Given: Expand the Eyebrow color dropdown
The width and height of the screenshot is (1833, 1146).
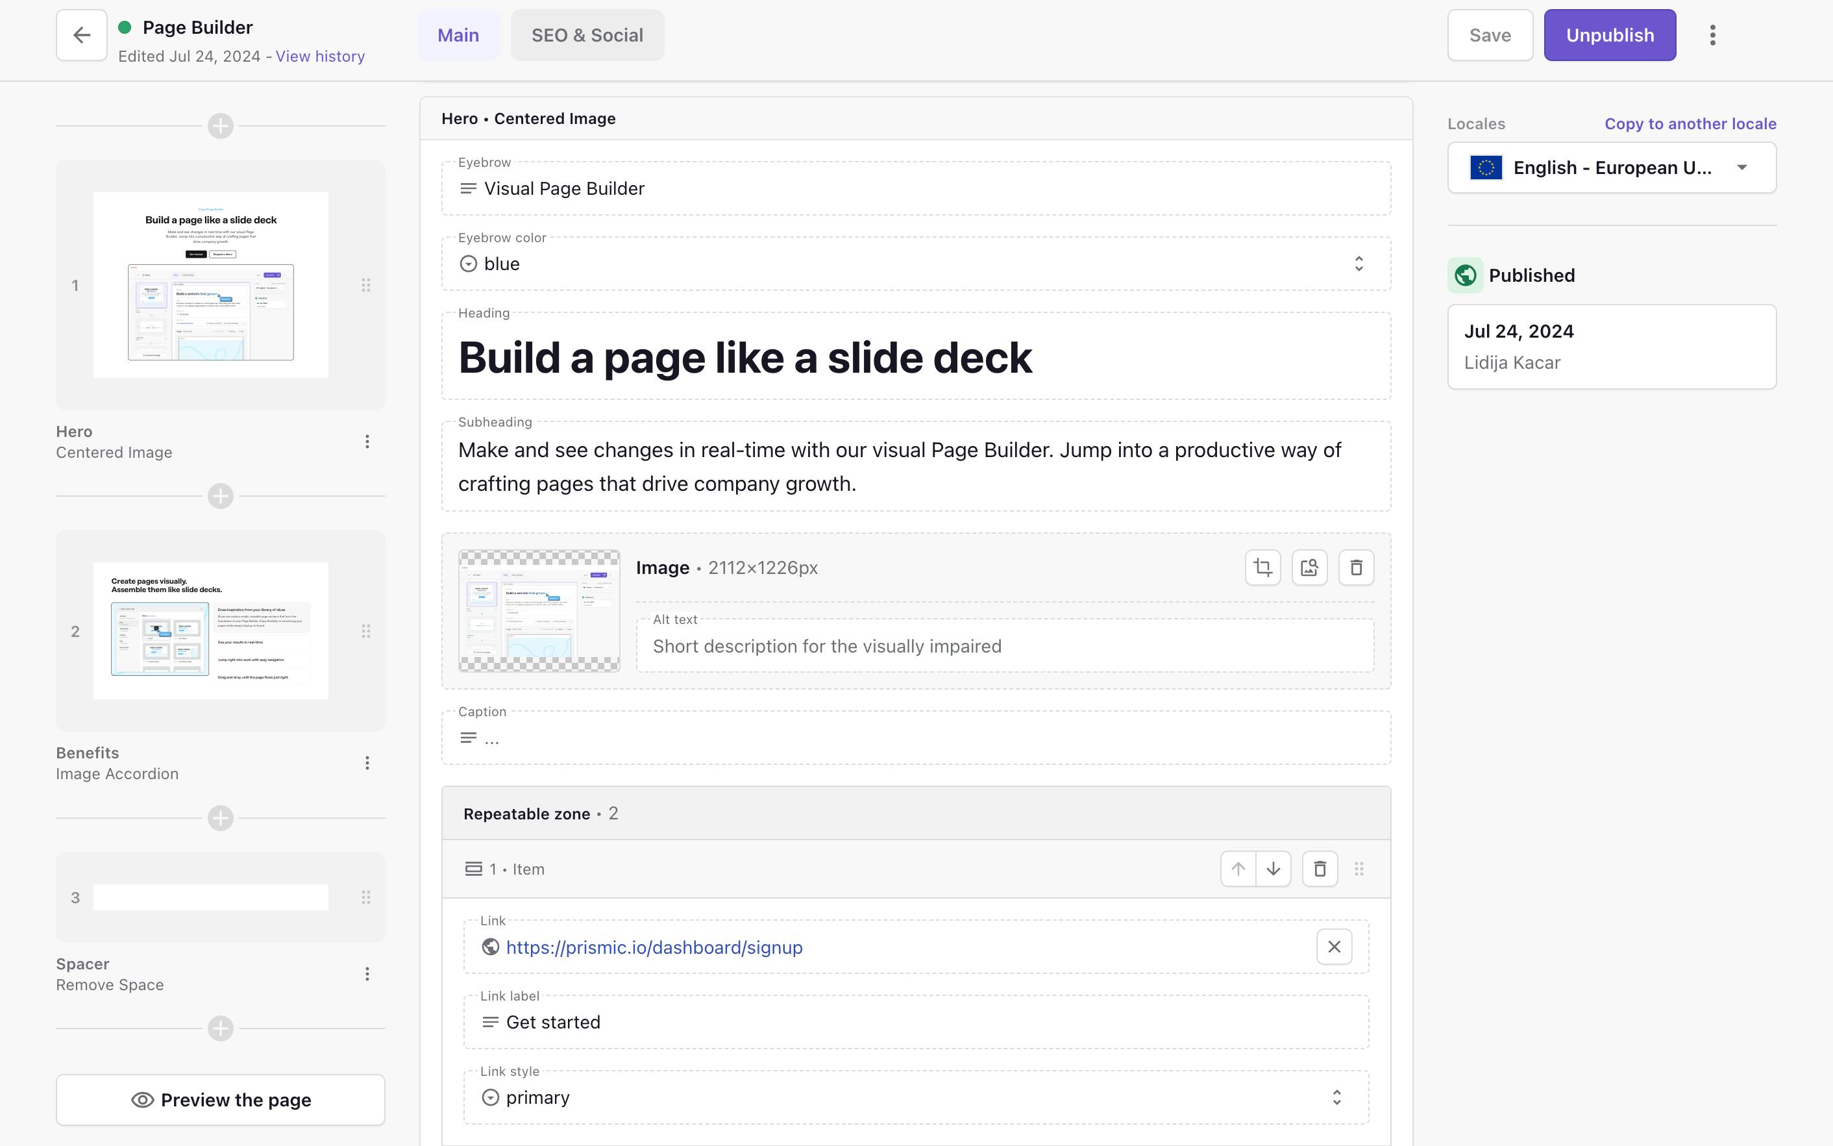Looking at the screenshot, I should click(916, 264).
